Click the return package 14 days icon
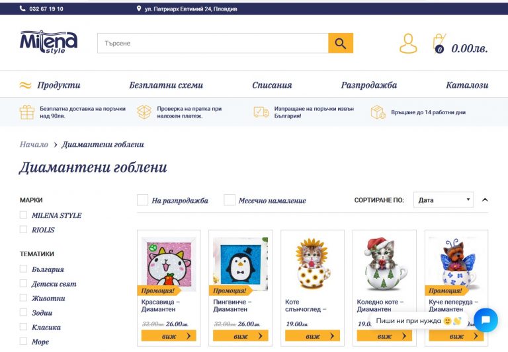The width and height of the screenshot is (508, 352). tap(378, 112)
